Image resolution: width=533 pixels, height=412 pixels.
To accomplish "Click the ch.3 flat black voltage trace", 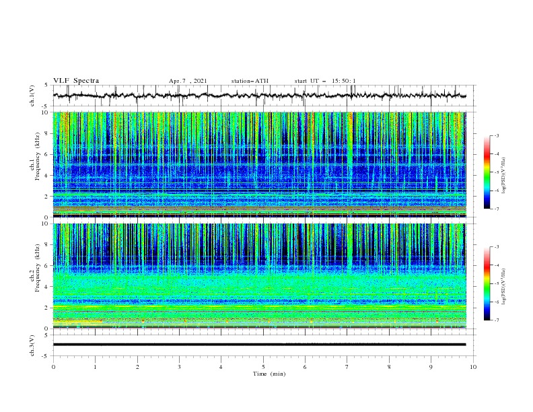I will (259, 345).
